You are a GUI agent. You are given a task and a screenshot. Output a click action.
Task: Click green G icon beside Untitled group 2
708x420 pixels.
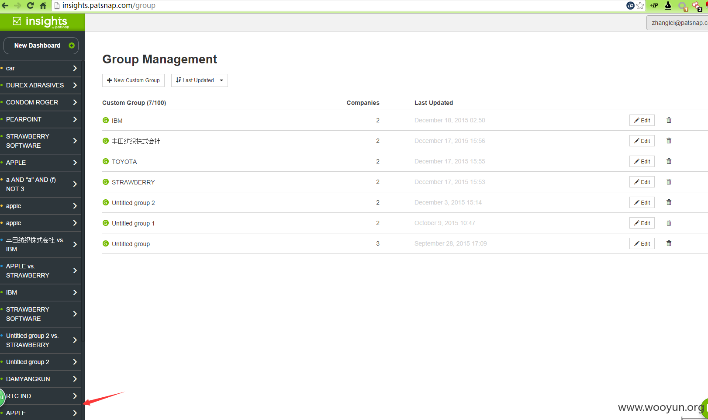click(106, 202)
